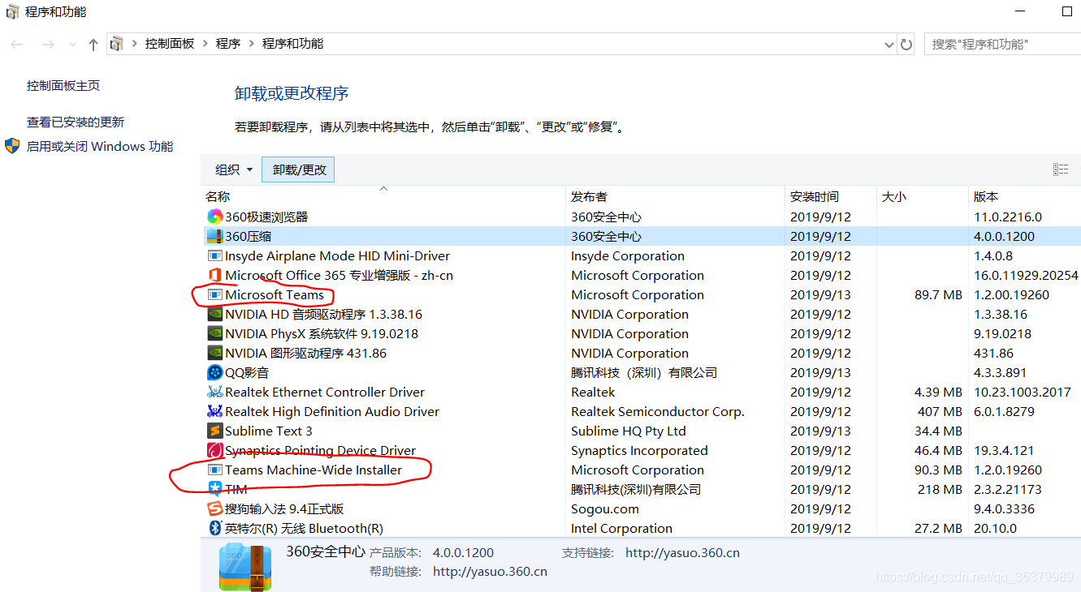Click the Teams Machine-Wide Installer icon
This screenshot has width=1081, height=592.
[x=214, y=470]
